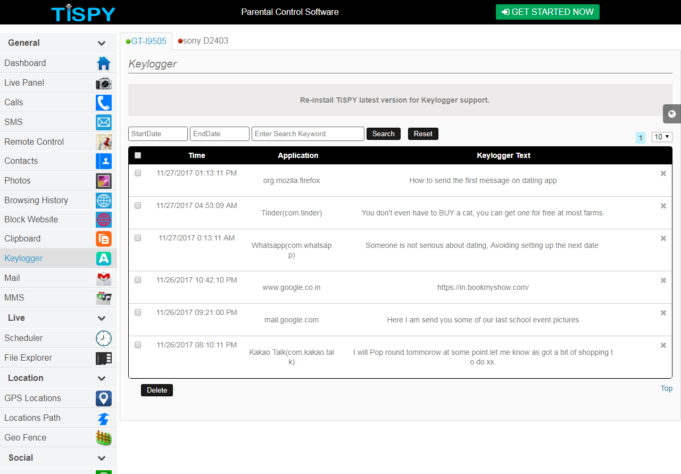Click the teal Keylogger A icon

(104, 259)
